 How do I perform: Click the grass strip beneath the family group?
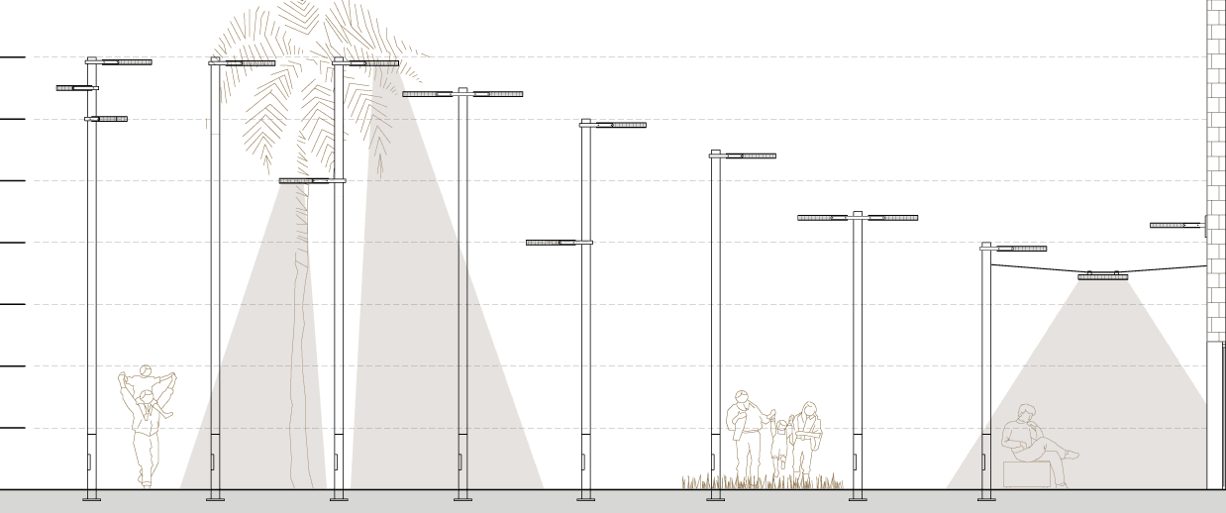click(x=763, y=483)
